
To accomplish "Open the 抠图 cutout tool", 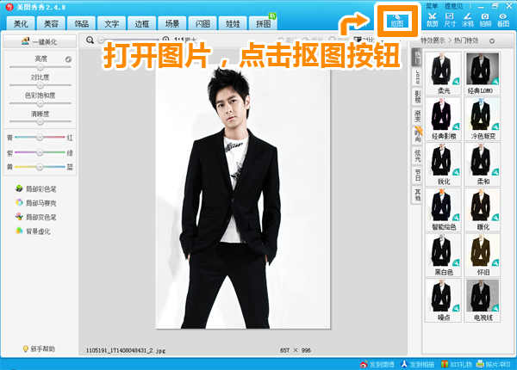I will (x=397, y=21).
